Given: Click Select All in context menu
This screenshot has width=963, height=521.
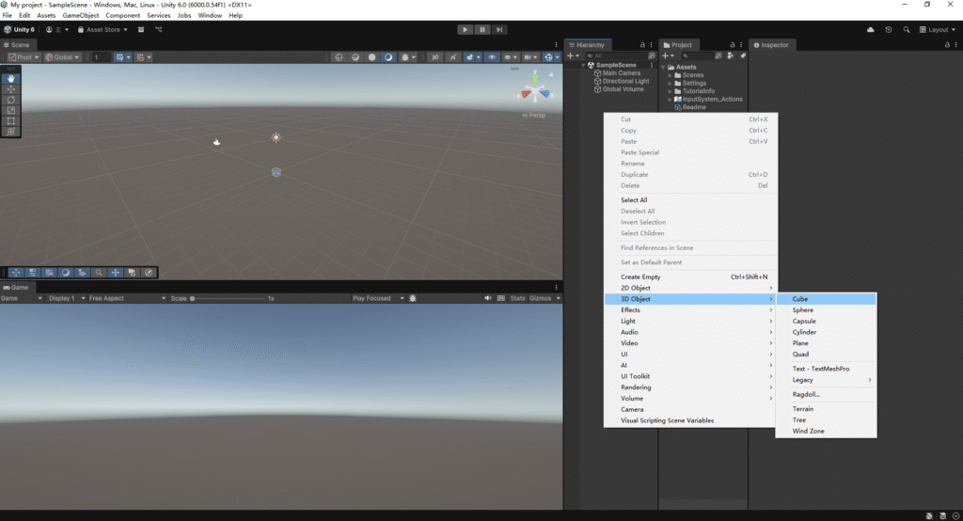Looking at the screenshot, I should (689, 200).
